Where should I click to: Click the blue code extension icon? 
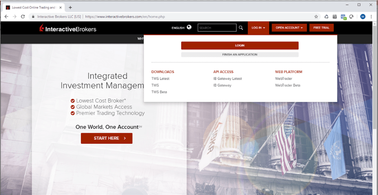pyautogui.click(x=343, y=17)
